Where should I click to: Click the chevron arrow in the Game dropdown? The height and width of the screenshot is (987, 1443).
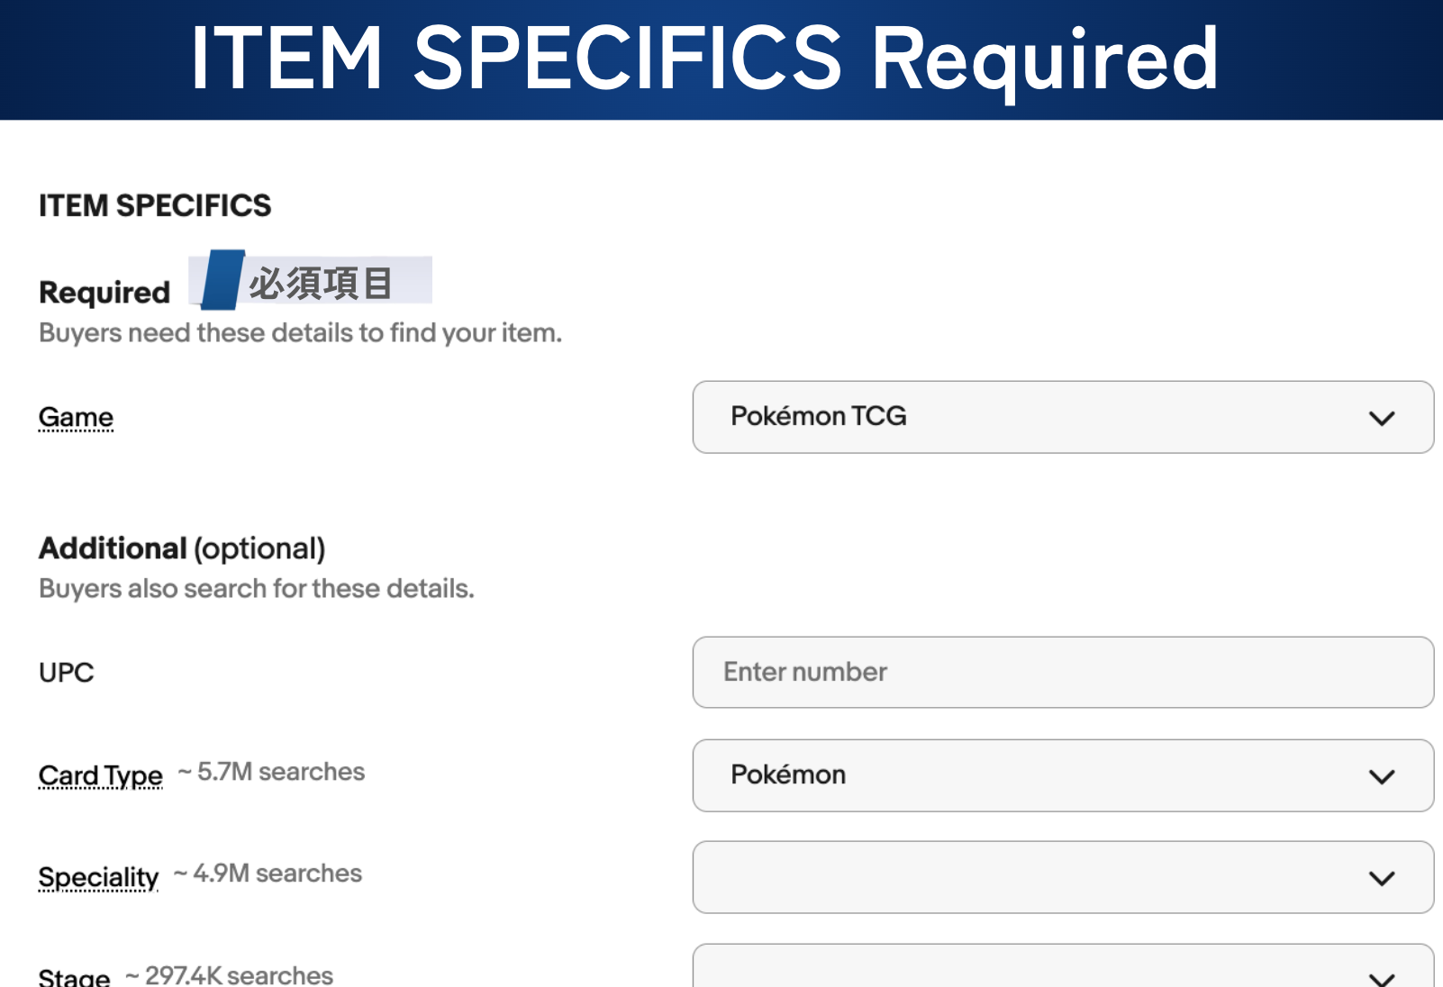pos(1382,418)
